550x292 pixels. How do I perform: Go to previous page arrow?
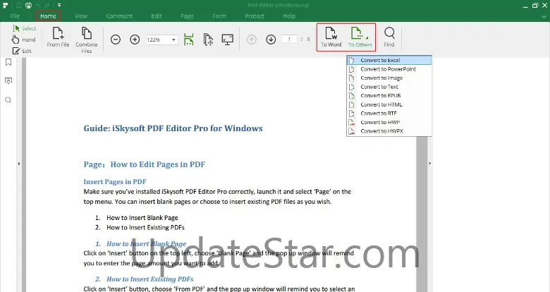pyautogui.click(x=252, y=39)
